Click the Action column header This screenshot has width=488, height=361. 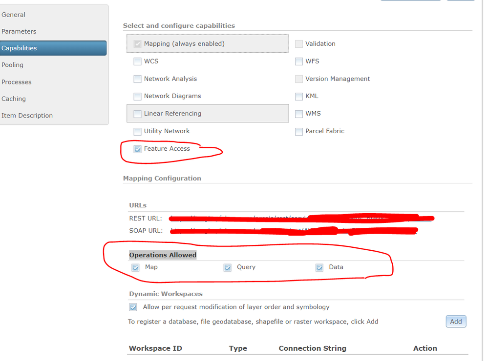[425, 348]
